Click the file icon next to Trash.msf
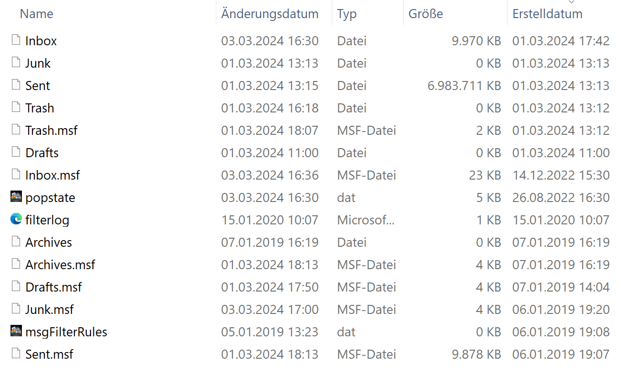The width and height of the screenshot is (618, 373). click(16, 130)
